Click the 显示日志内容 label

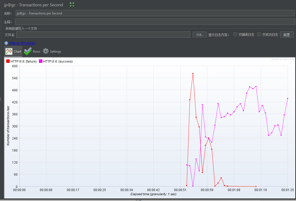[219, 35]
